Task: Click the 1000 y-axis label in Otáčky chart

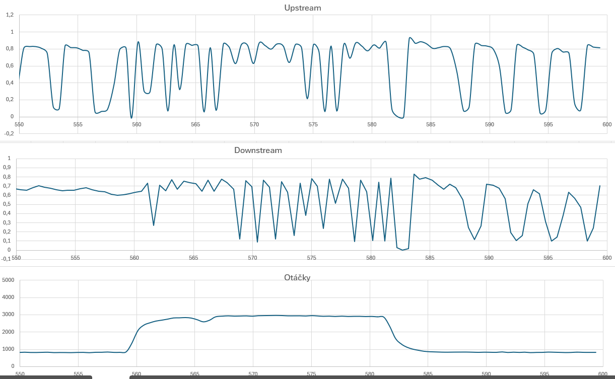Action: tap(9, 349)
